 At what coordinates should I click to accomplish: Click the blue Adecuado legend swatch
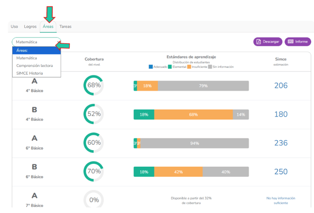click(150, 67)
